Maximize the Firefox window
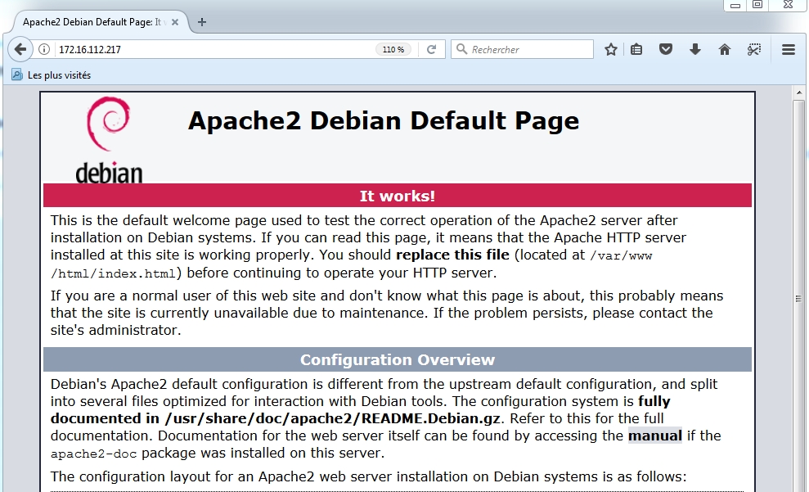This screenshot has width=809, height=492. tap(757, 5)
